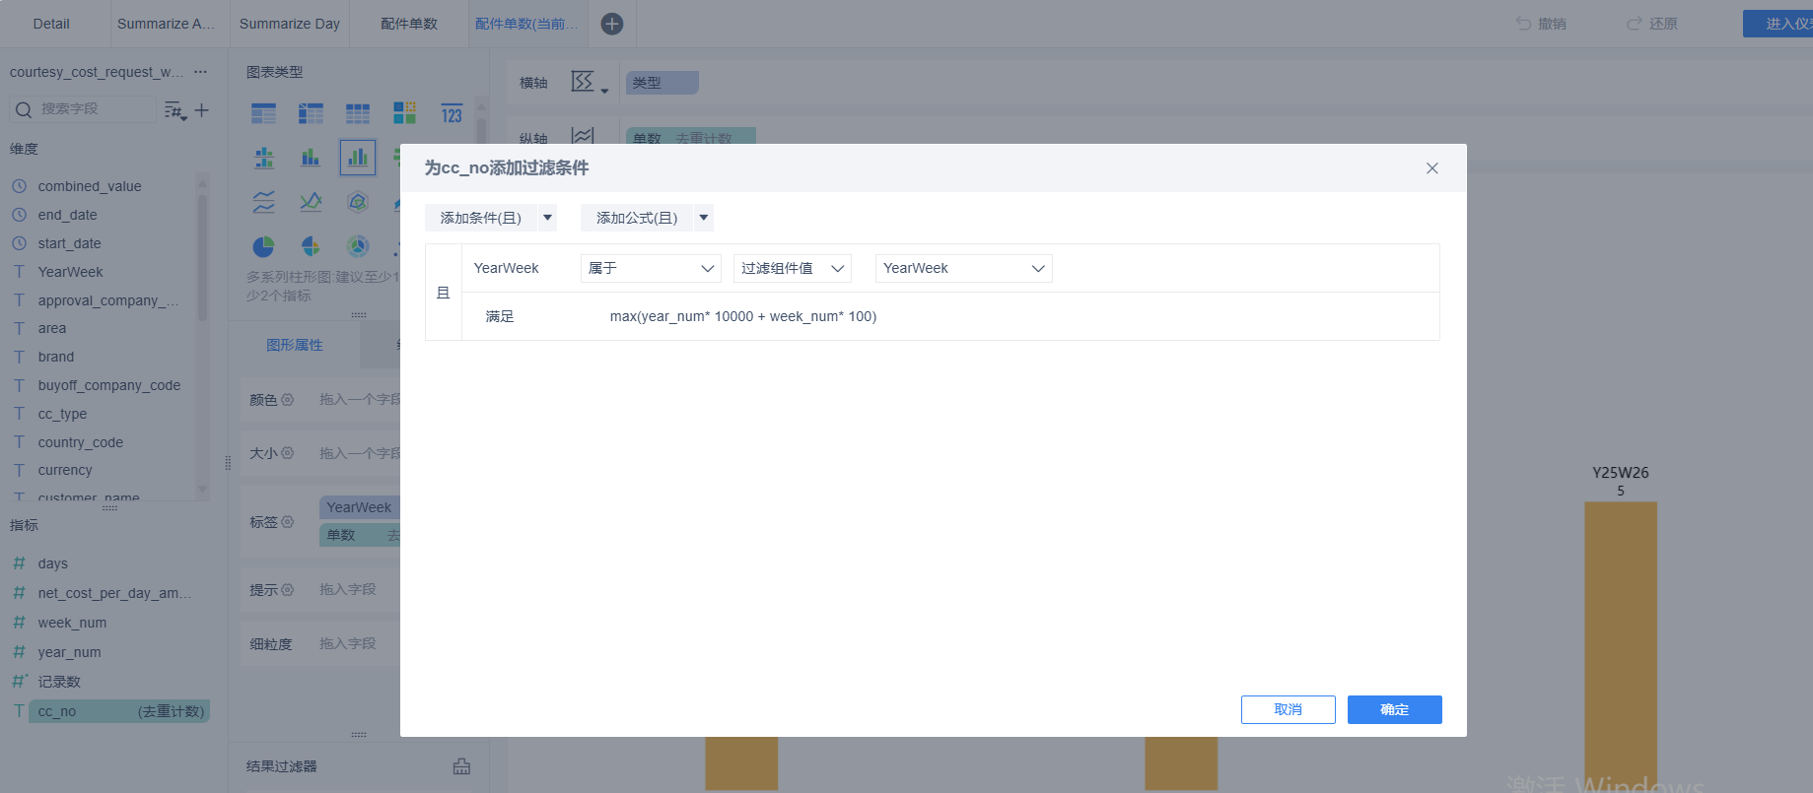Click the add-tab plus icon
The image size is (1813, 793).
coord(612,24)
